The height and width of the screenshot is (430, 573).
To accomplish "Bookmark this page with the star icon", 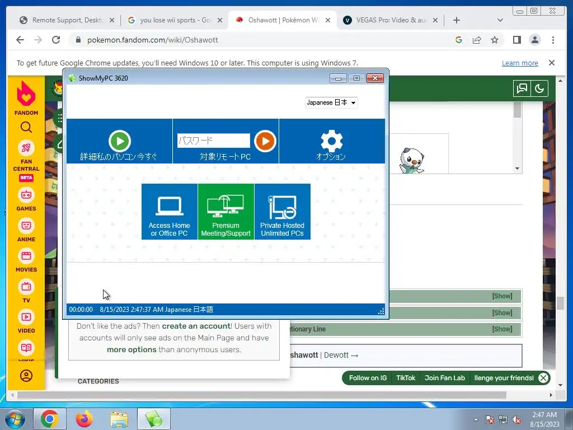I will point(495,40).
